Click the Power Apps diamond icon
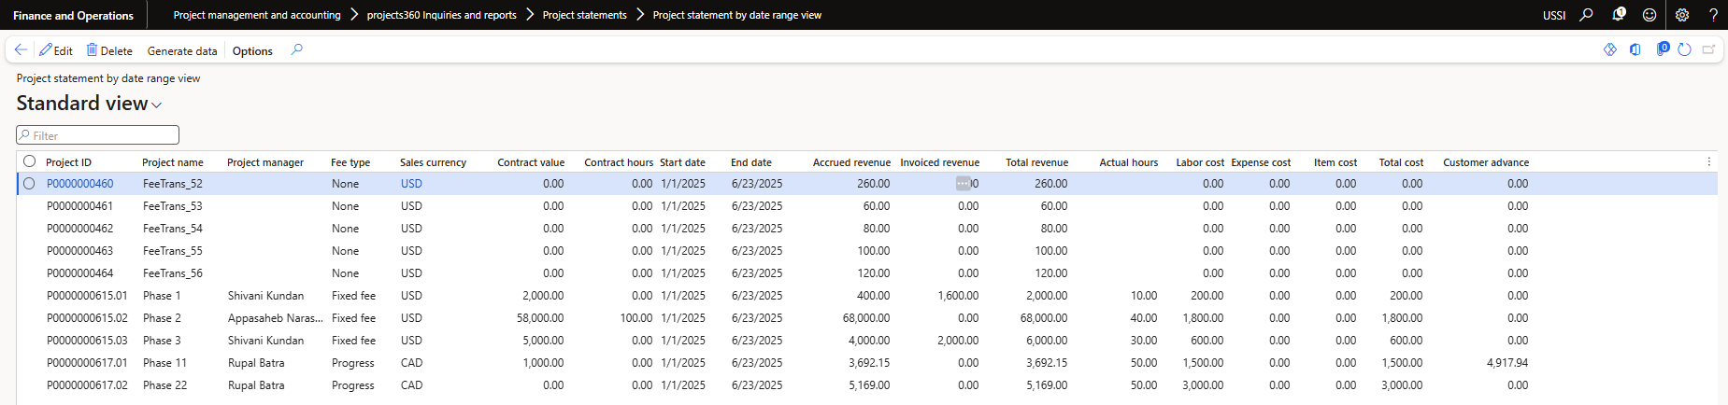 (x=1609, y=50)
